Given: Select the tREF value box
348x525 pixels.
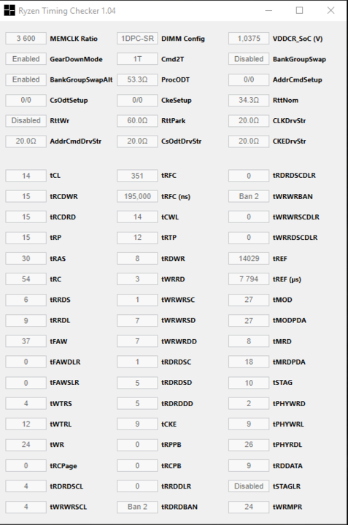Looking at the screenshot, I should [x=249, y=258].
